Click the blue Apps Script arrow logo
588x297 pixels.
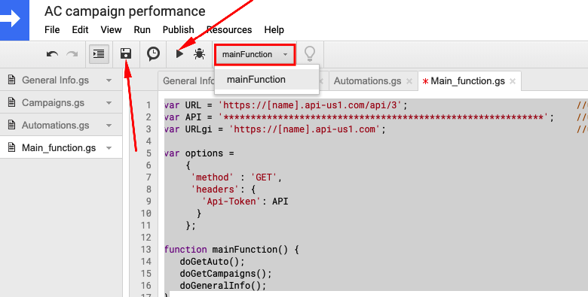click(x=14, y=20)
